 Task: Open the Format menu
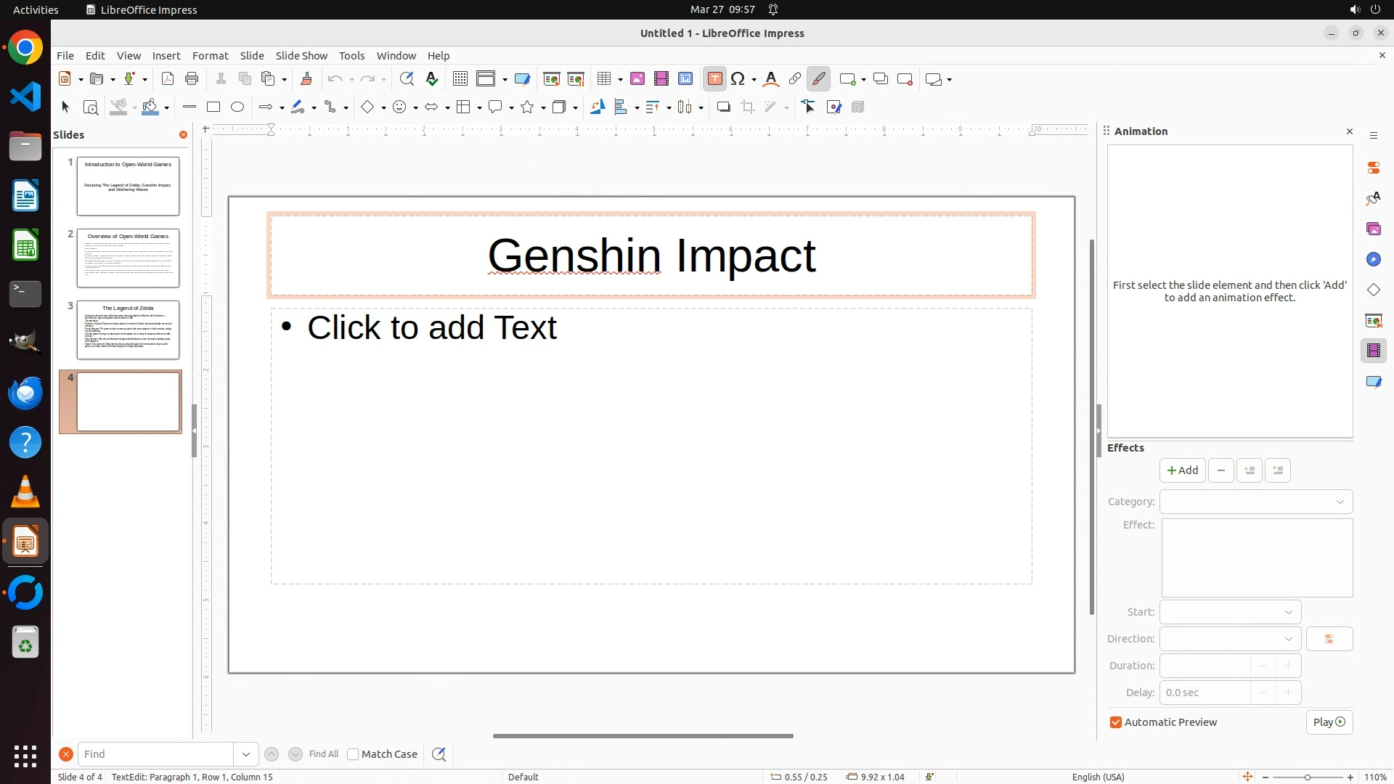(210, 56)
